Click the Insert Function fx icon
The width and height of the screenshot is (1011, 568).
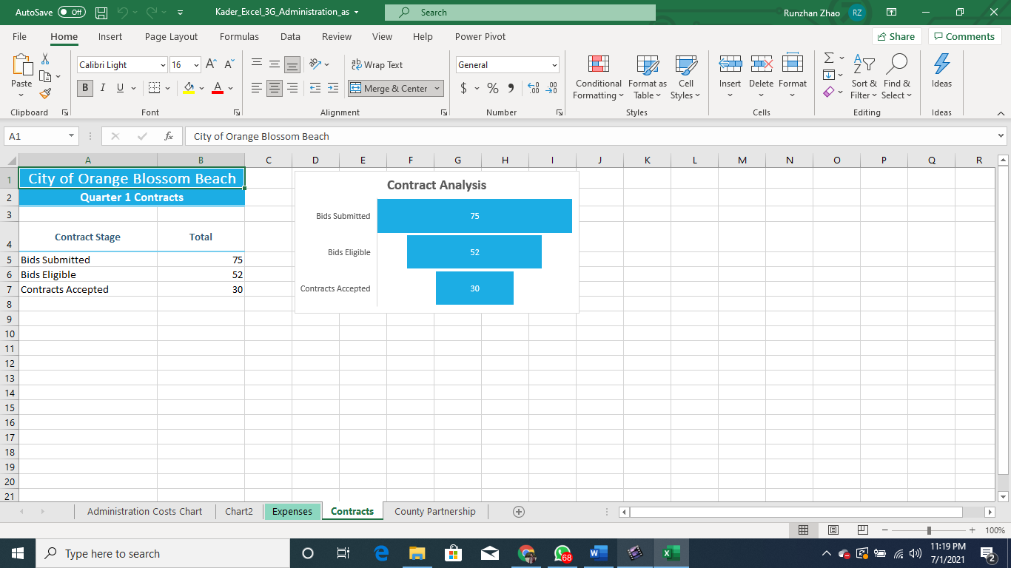click(169, 136)
